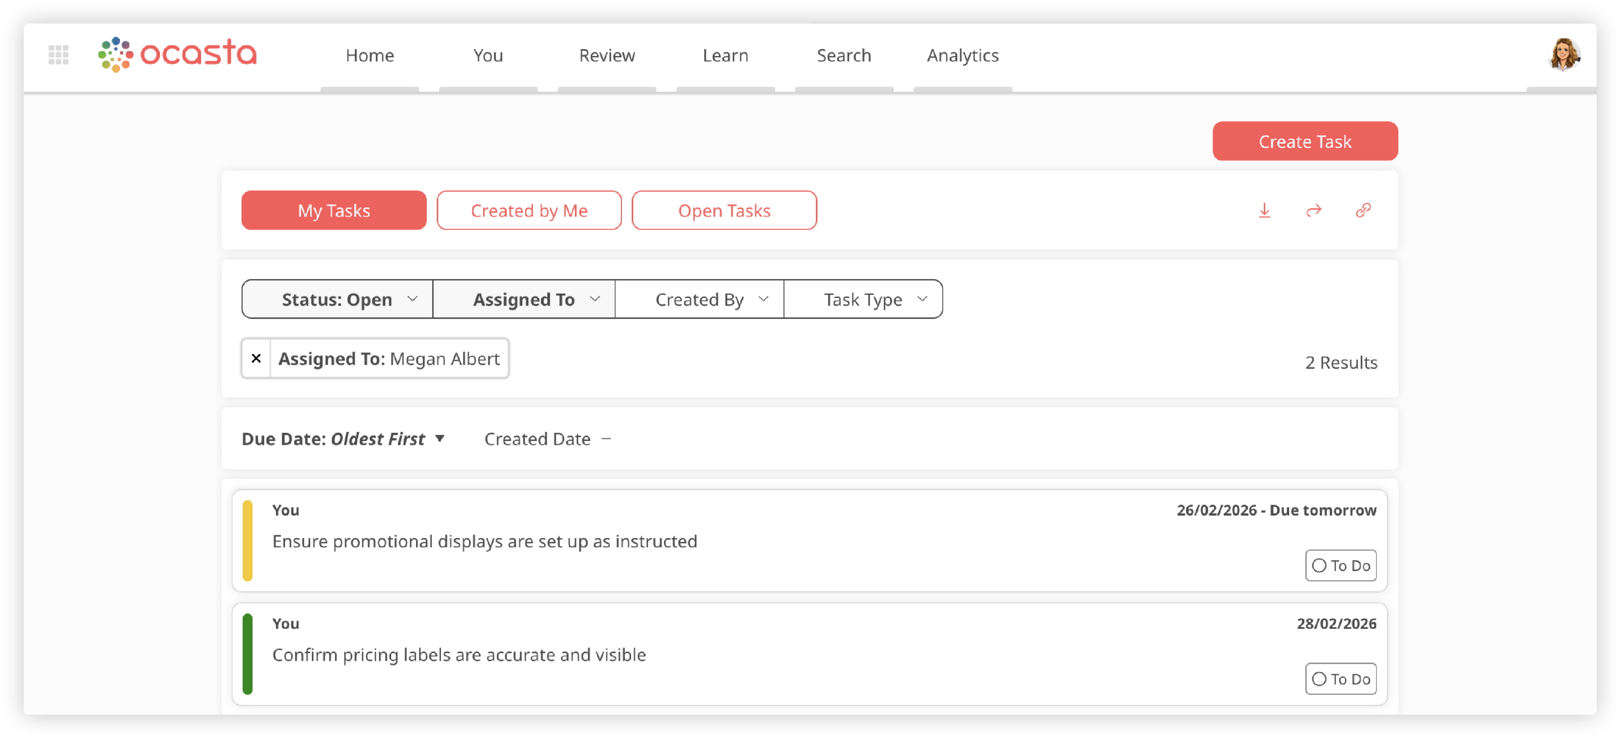Click the download tasks icon
The width and height of the screenshot is (1621, 739).
pos(1264,211)
